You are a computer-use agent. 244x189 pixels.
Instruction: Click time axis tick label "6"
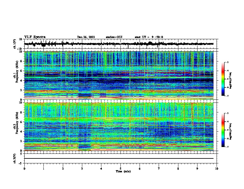pyautogui.click(x=140, y=169)
